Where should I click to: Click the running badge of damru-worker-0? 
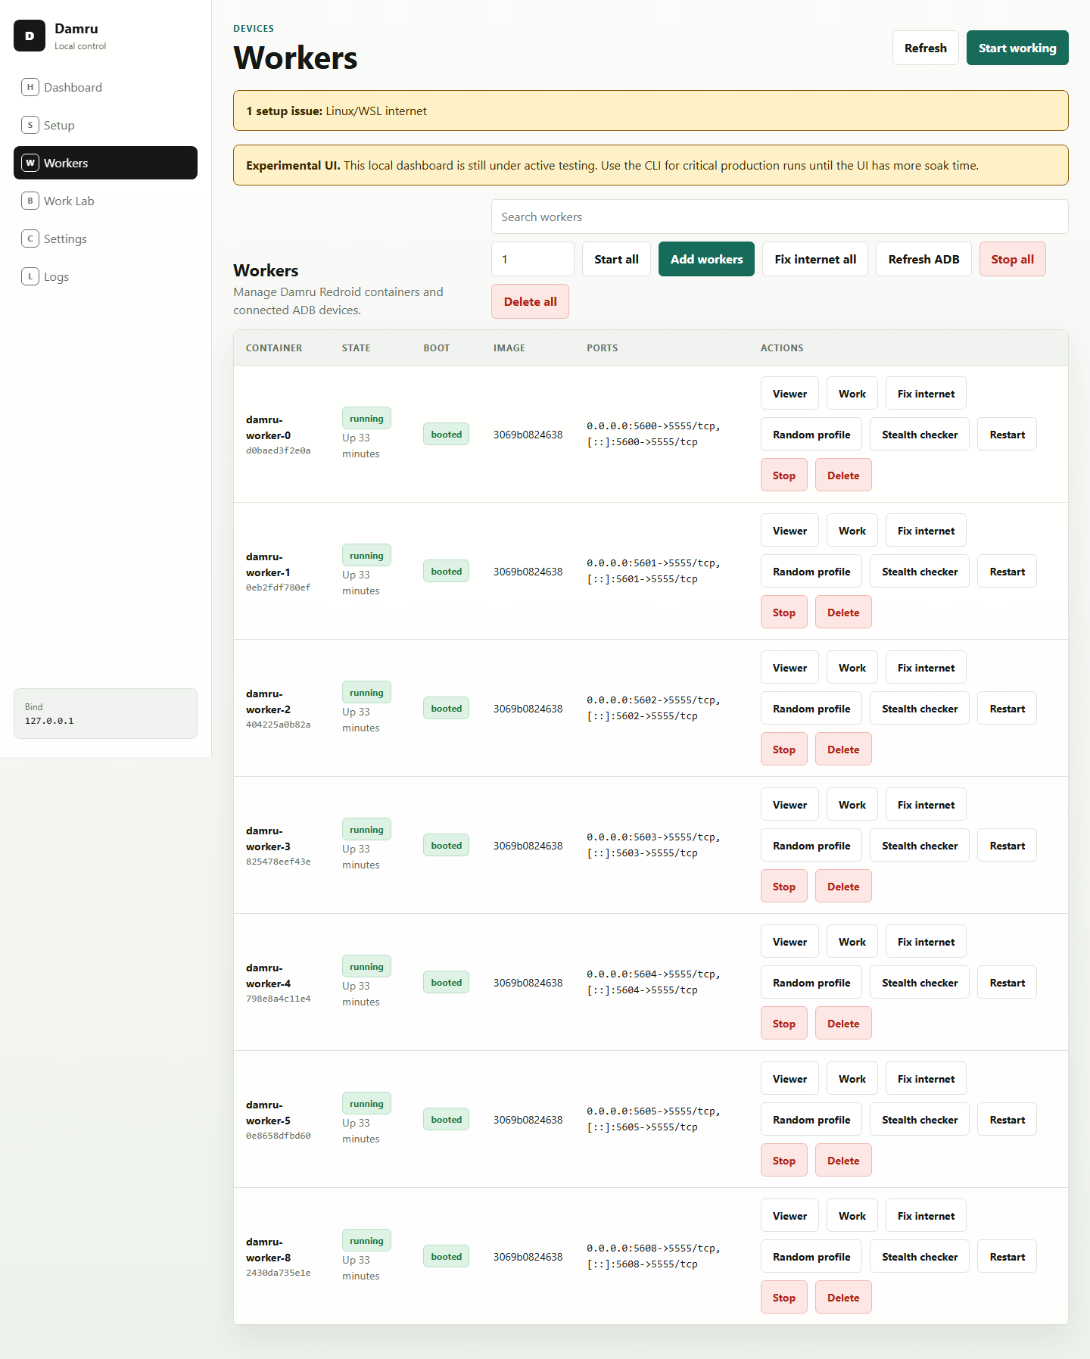[x=366, y=419]
